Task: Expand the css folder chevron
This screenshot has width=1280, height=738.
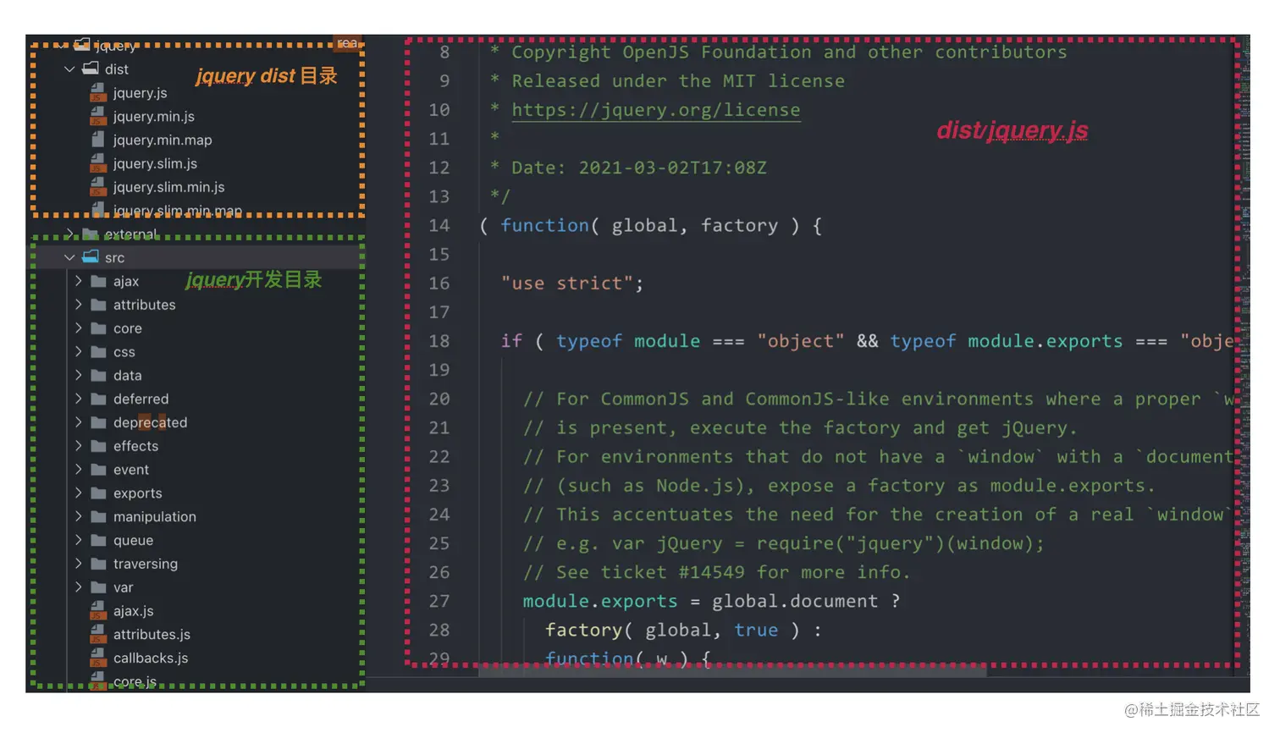Action: coord(78,351)
